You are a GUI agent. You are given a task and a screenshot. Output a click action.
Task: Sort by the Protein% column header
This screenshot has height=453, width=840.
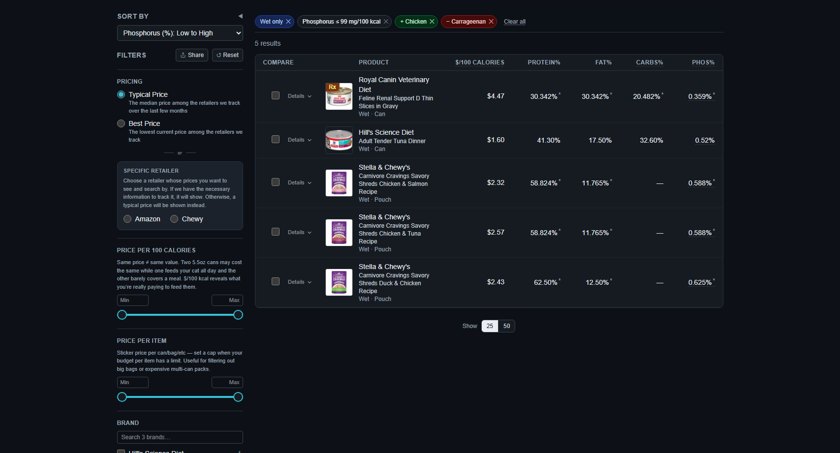click(x=544, y=62)
